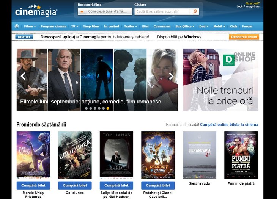277x199 pixels.
Task: Expand the Box Office menu
Action: coord(185,26)
